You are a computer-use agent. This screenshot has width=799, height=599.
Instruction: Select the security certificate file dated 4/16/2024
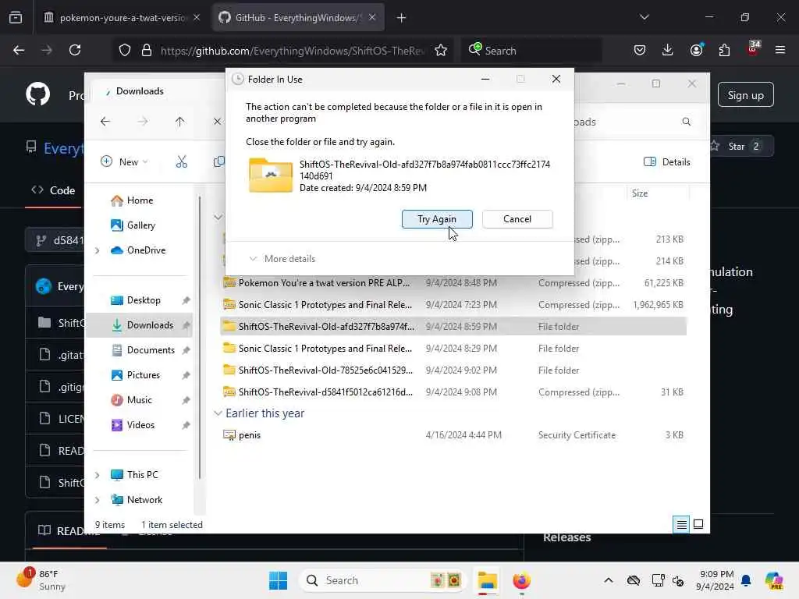point(453,435)
